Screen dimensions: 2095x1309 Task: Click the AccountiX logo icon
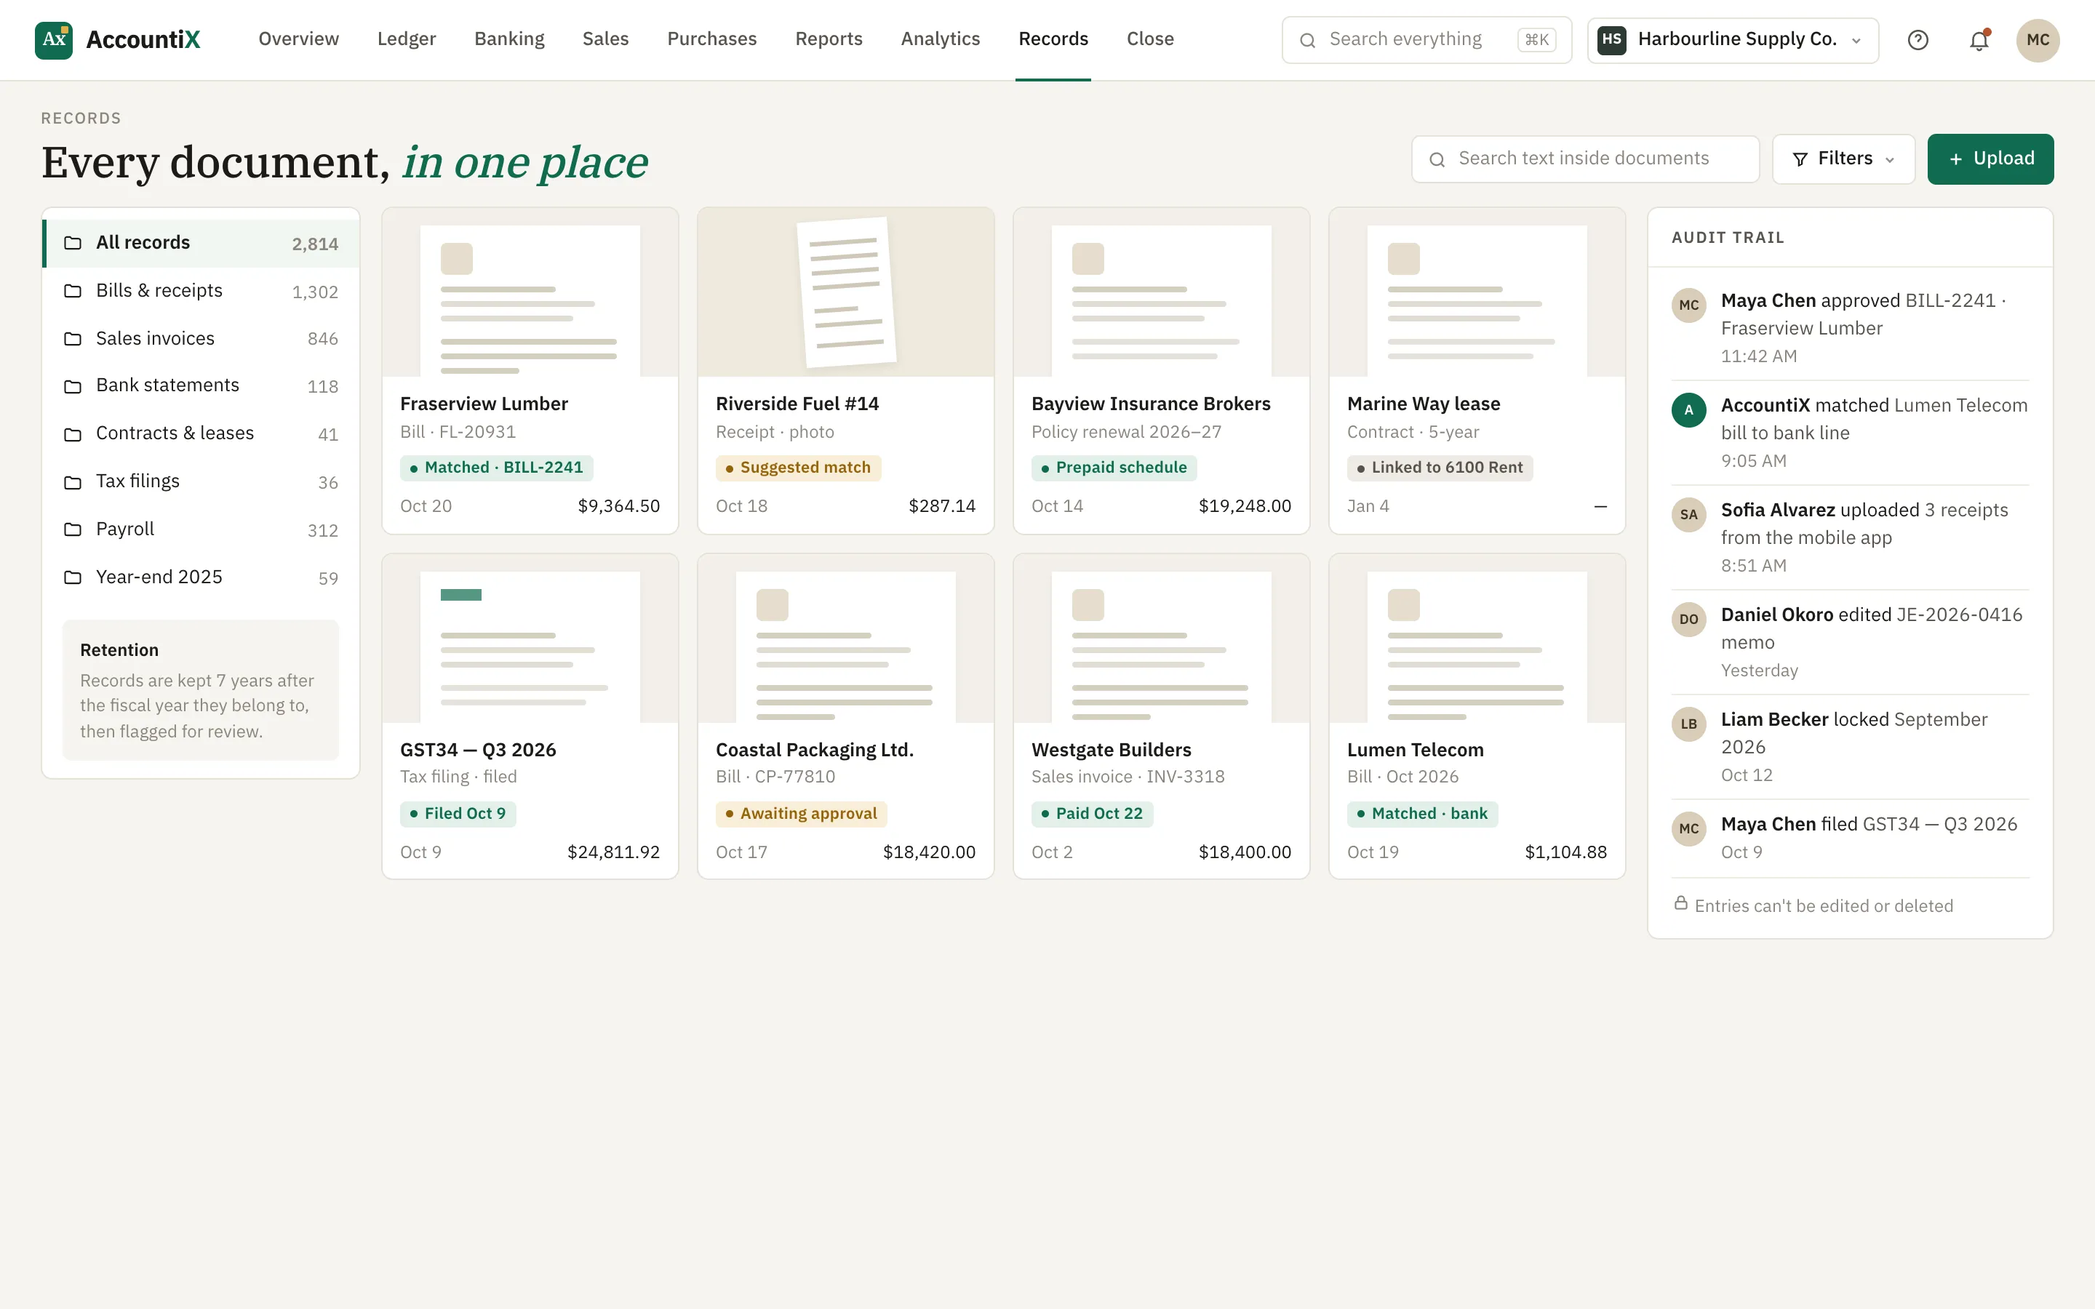pos(54,40)
